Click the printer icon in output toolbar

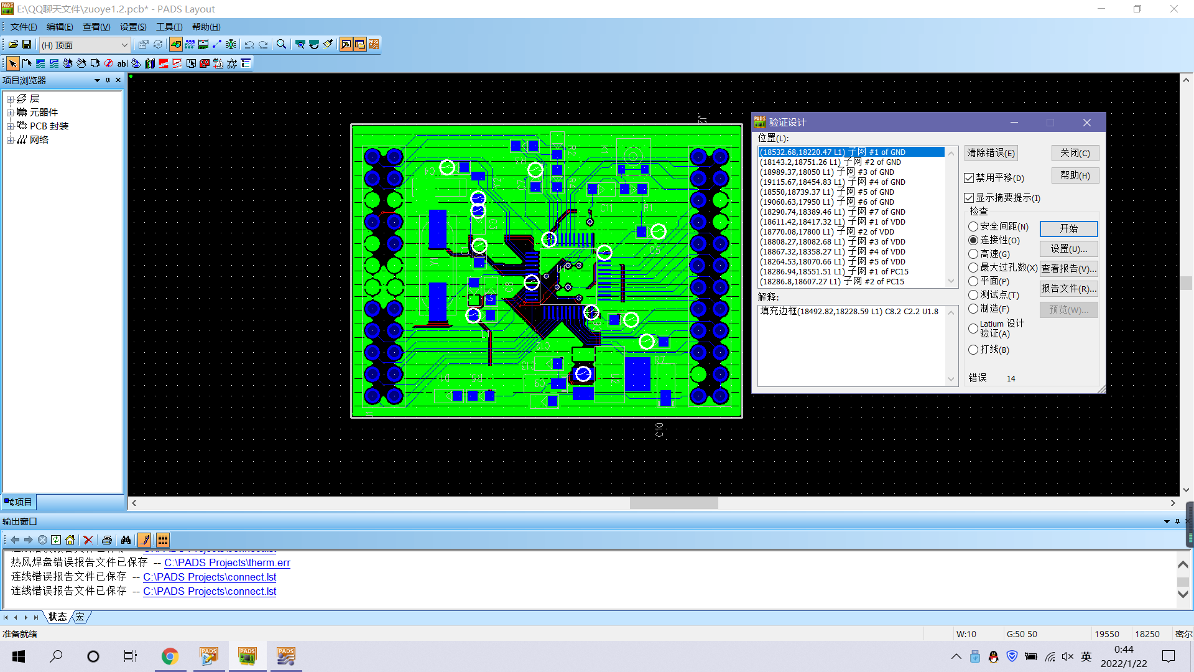tap(106, 540)
